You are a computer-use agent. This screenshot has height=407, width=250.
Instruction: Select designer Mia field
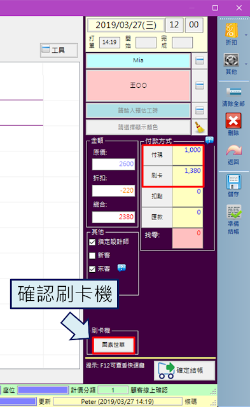138,60
